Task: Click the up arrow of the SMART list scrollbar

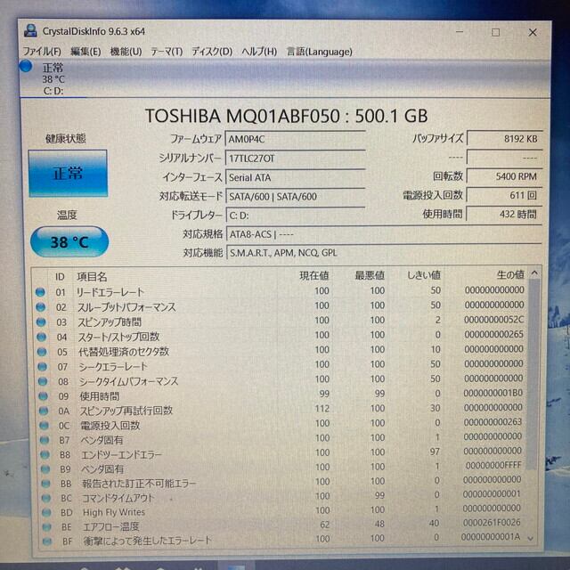Action: pos(534,273)
